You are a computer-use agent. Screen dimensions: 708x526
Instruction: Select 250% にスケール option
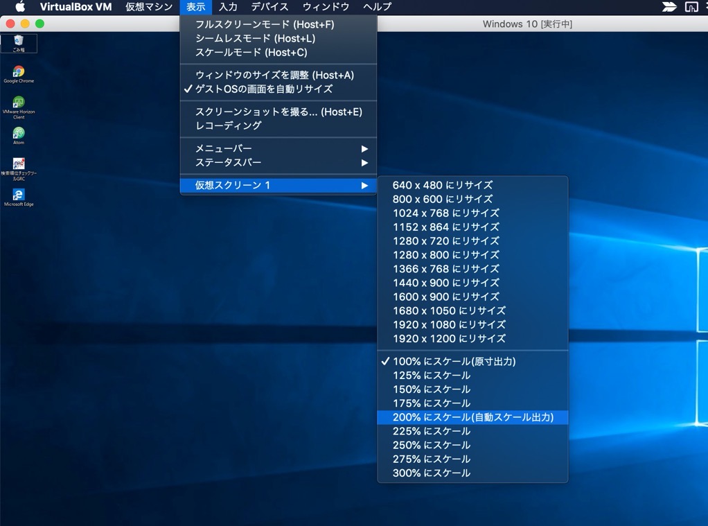click(x=472, y=445)
